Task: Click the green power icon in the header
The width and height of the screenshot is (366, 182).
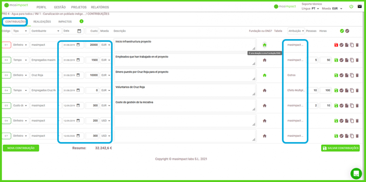Action: tap(351, 7)
